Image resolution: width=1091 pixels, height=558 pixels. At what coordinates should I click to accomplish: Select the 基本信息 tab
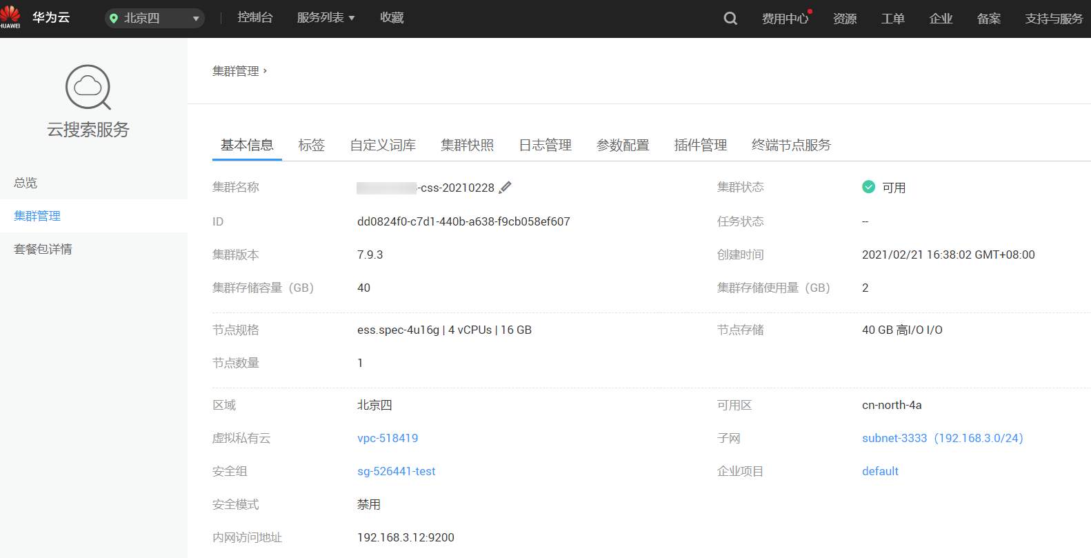(x=247, y=145)
